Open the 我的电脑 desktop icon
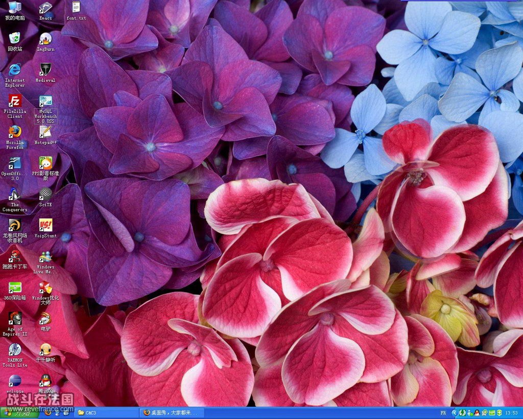Image resolution: width=523 pixels, height=419 pixels. pyautogui.click(x=15, y=10)
